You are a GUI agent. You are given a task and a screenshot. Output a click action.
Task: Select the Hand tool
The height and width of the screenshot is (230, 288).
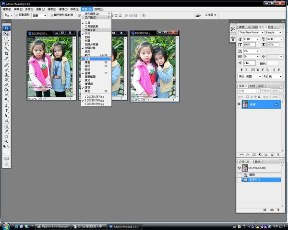(6, 137)
